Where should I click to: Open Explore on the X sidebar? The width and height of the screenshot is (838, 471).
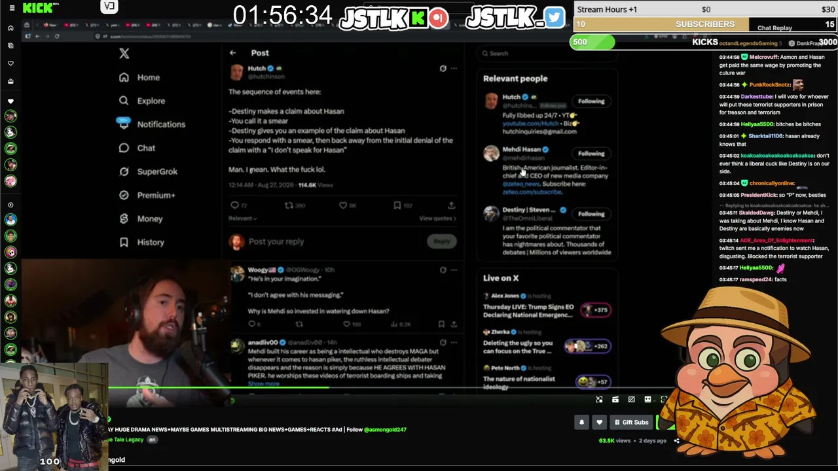142,101
